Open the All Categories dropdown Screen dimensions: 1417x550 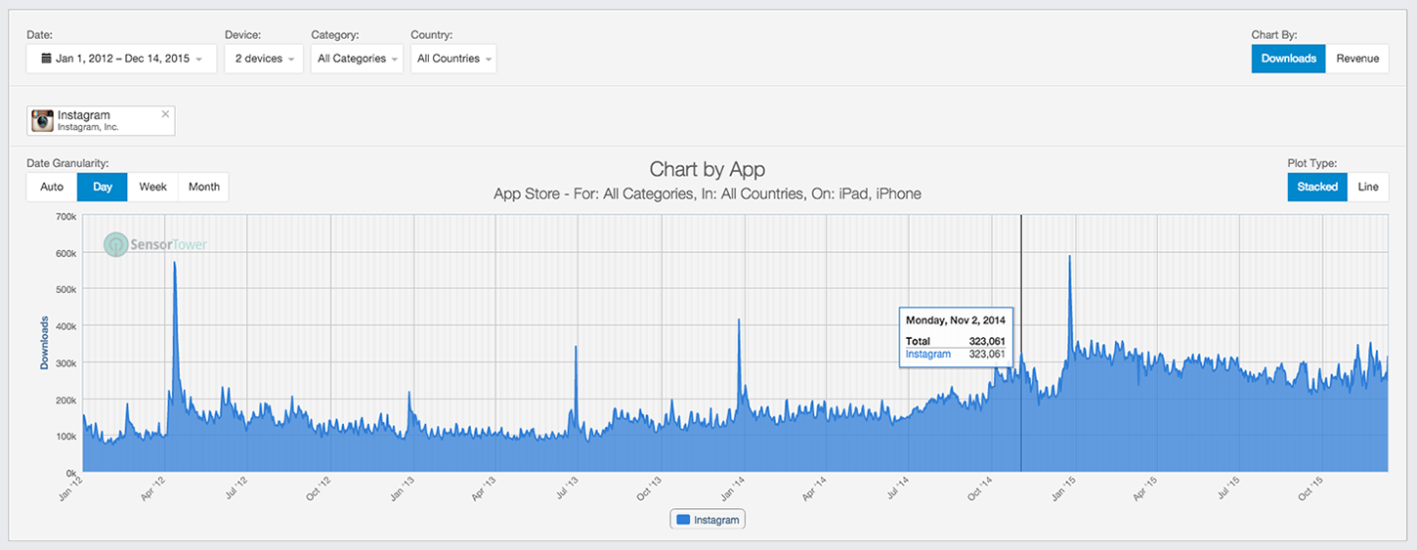(357, 59)
